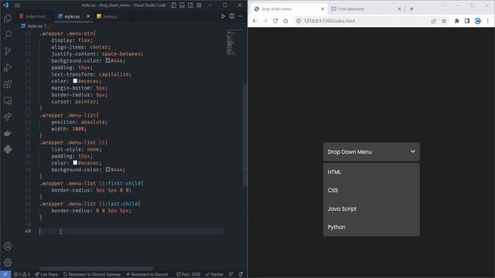Click Reconnect to Discord Gateway
495x278 pixels.
click(92, 274)
